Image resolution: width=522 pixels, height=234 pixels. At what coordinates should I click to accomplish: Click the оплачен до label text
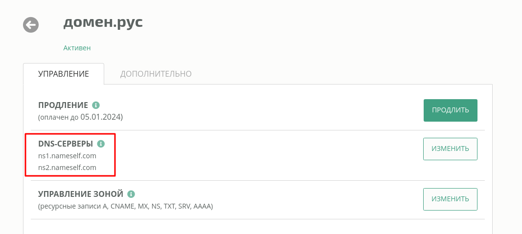click(60, 117)
